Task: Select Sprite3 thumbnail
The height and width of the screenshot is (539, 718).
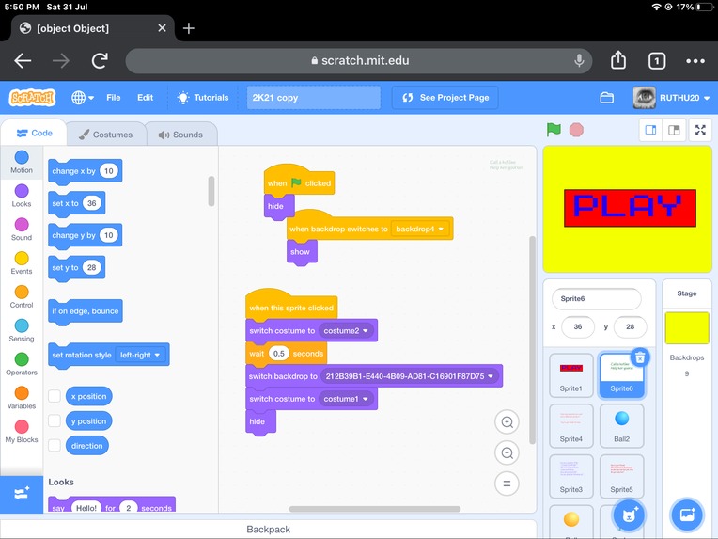Action: (x=571, y=476)
